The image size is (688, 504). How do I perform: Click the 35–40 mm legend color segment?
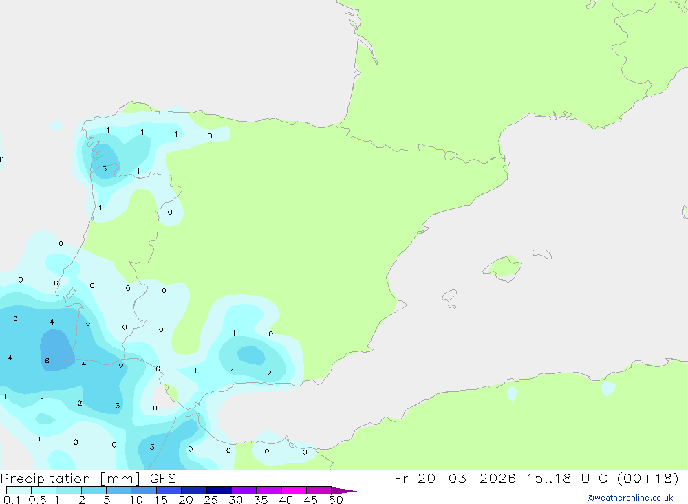coord(269,490)
